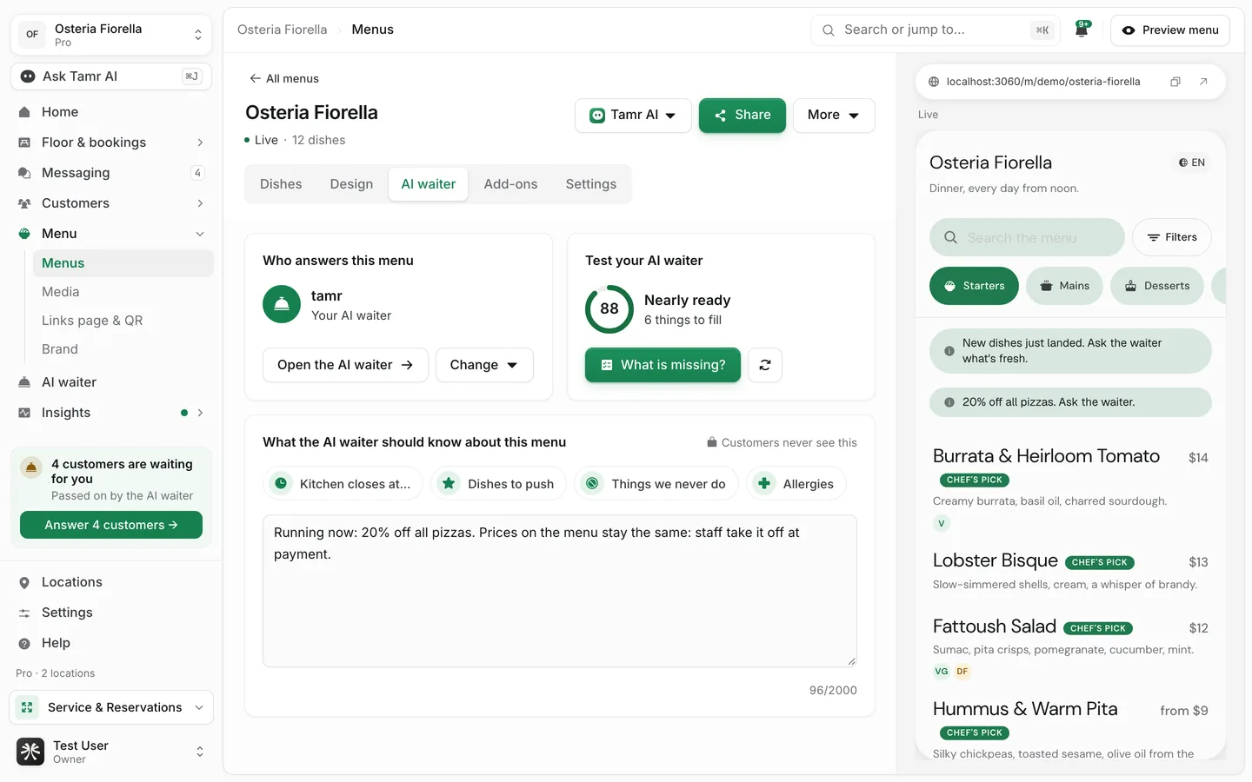Click the EN language globe in preview
This screenshot has height=782, width=1252.
(x=1192, y=162)
